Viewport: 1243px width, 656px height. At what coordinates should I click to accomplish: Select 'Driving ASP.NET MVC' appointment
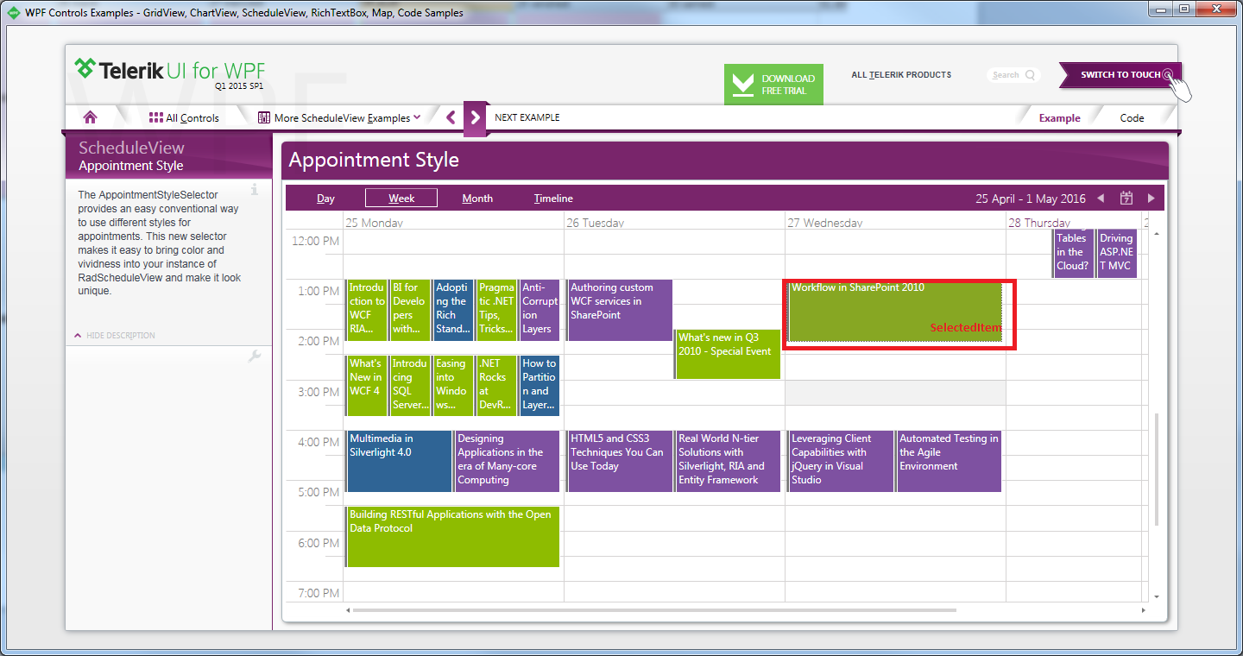click(x=1116, y=254)
